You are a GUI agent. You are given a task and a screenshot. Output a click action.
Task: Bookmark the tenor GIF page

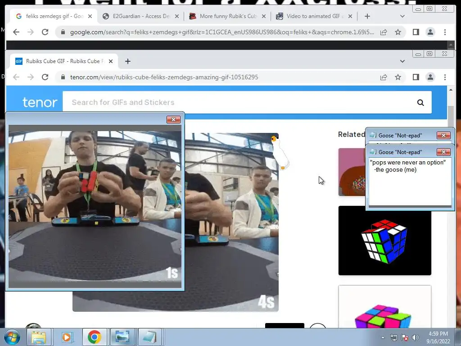[398, 77]
